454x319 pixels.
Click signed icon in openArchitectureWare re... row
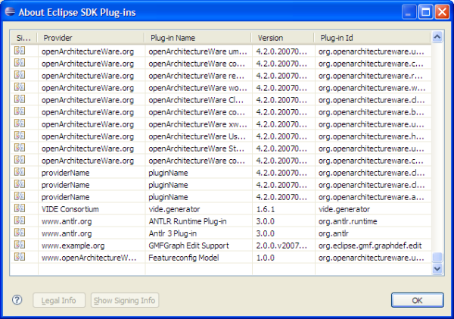point(20,75)
